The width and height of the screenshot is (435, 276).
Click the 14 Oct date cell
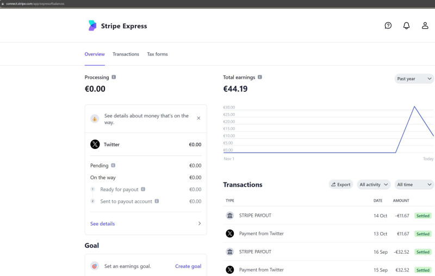tap(380, 216)
